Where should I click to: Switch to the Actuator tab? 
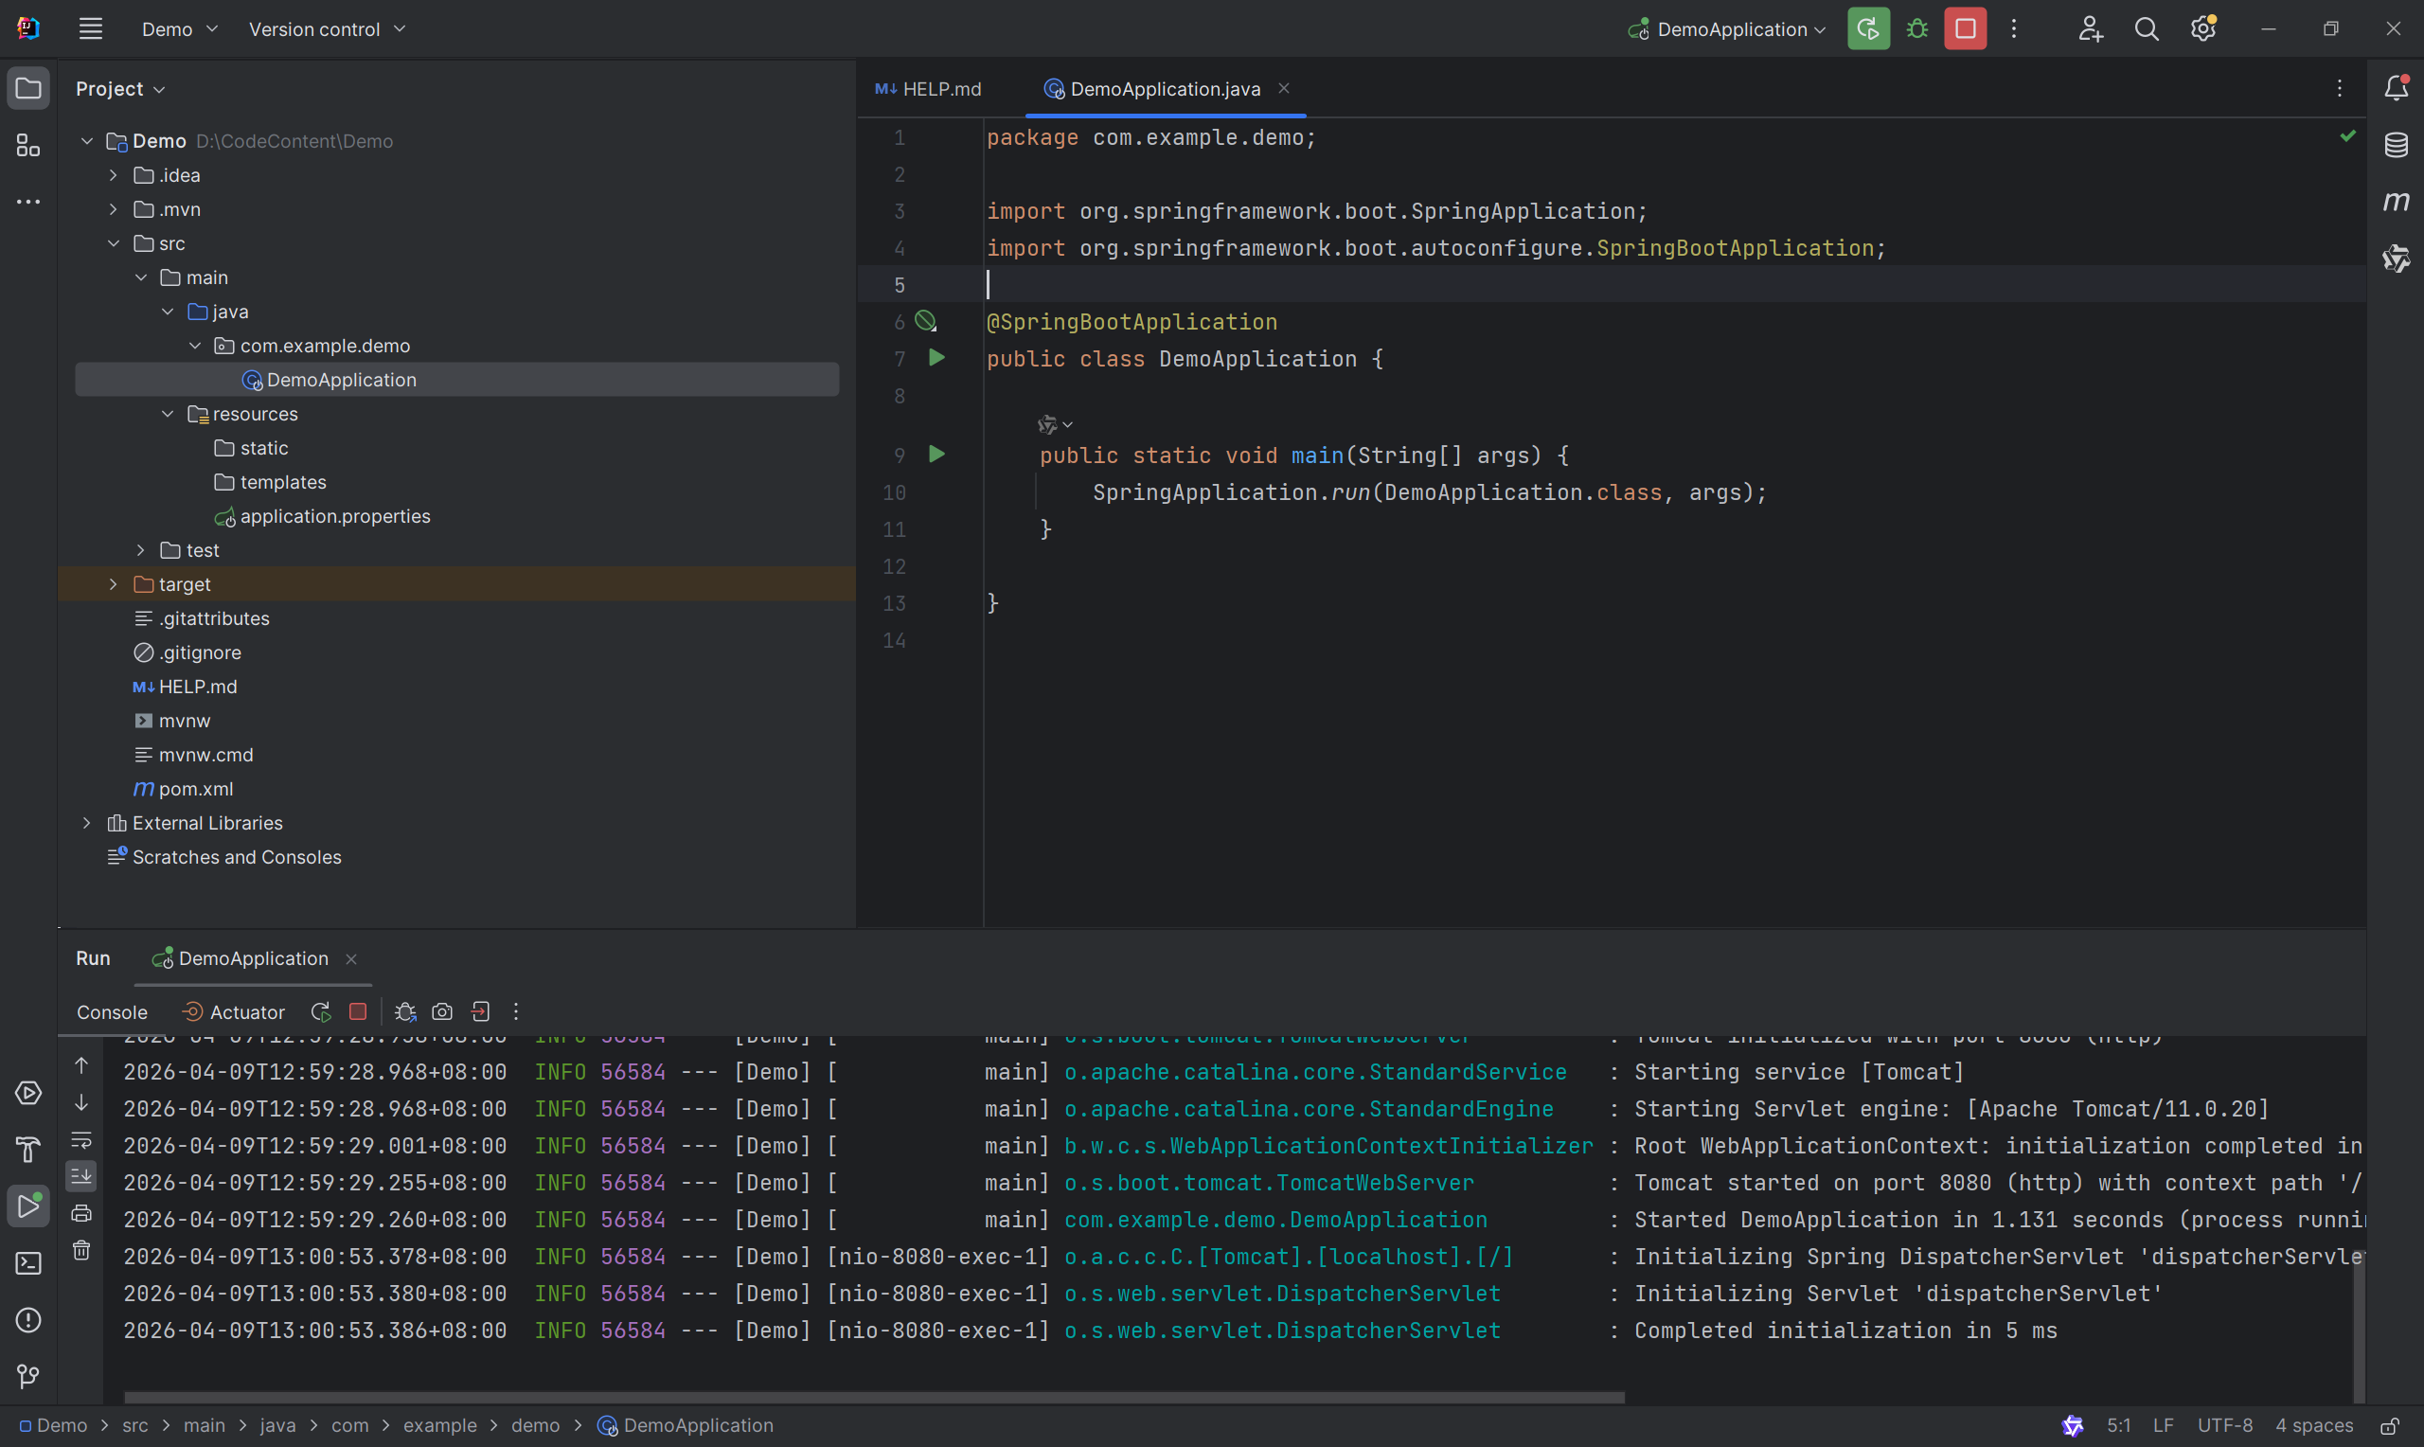(234, 1012)
